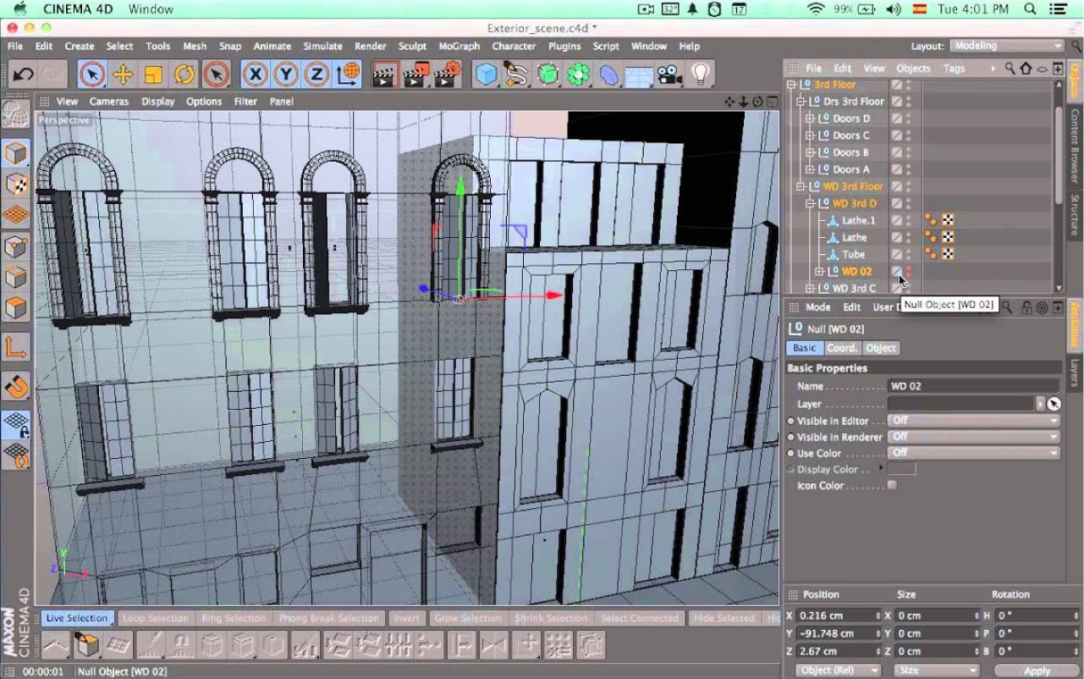The image size is (1084, 679).
Task: Click the Select Connected button
Action: 640,618
